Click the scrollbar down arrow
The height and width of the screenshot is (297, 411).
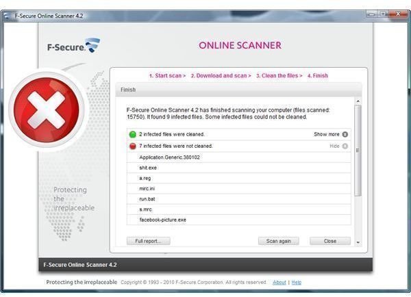pos(358,243)
